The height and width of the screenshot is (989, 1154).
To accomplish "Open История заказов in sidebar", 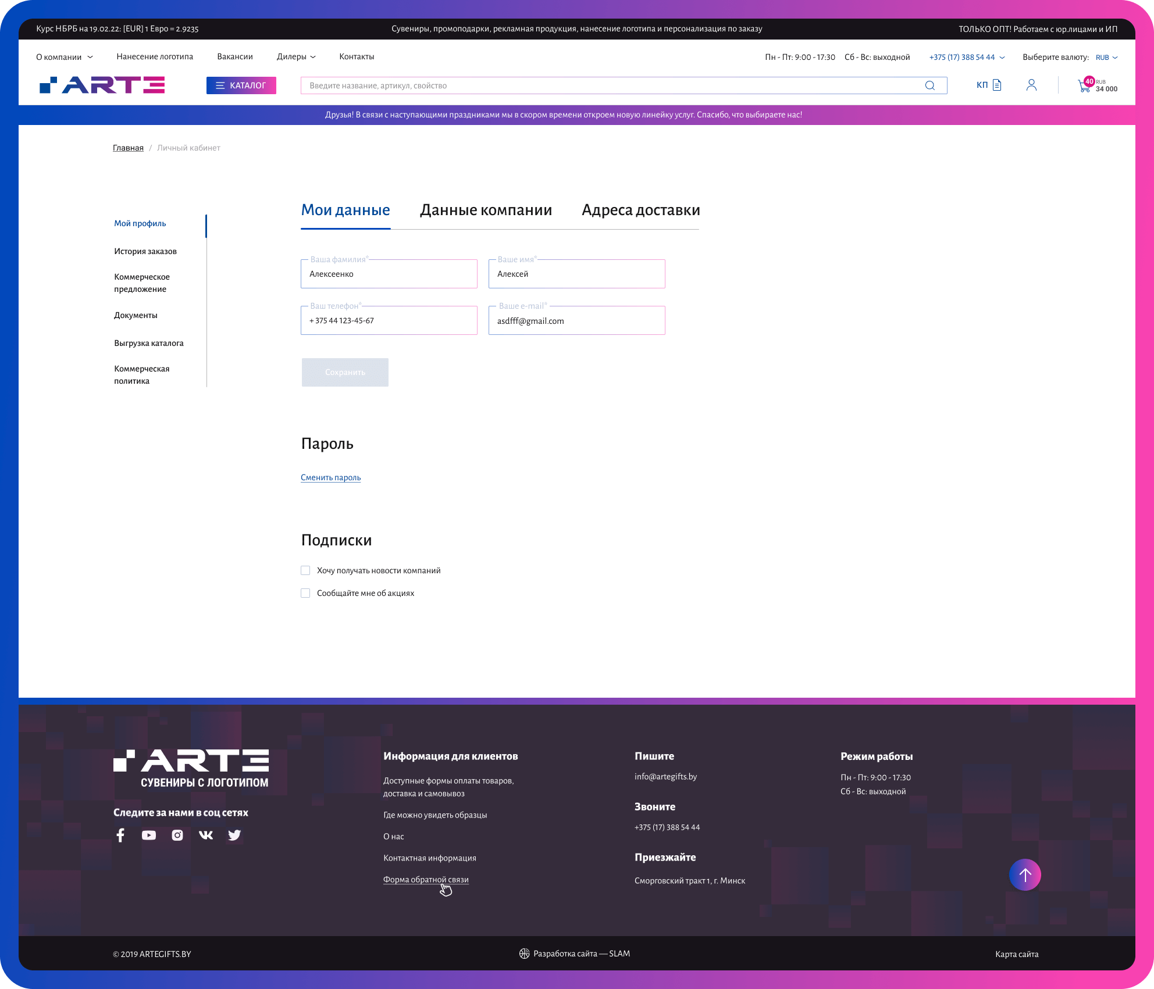I will [x=145, y=252].
